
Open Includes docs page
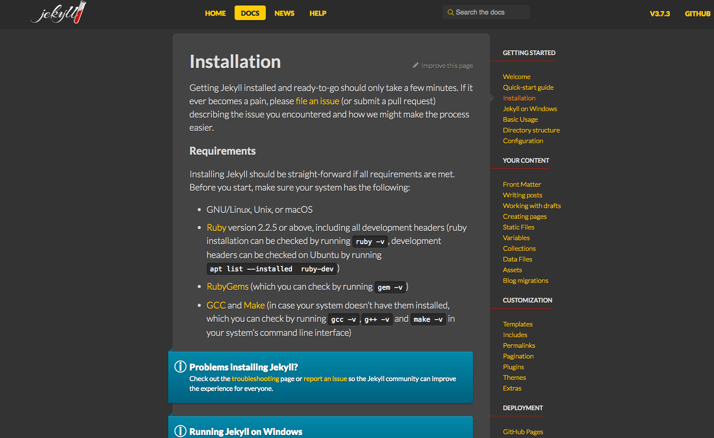[x=515, y=335]
